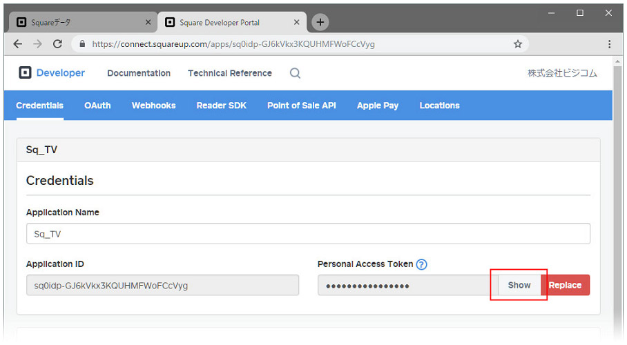Image resolution: width=627 pixels, height=345 pixels.
Task: Replace the Personal Access Token
Action: coord(565,285)
